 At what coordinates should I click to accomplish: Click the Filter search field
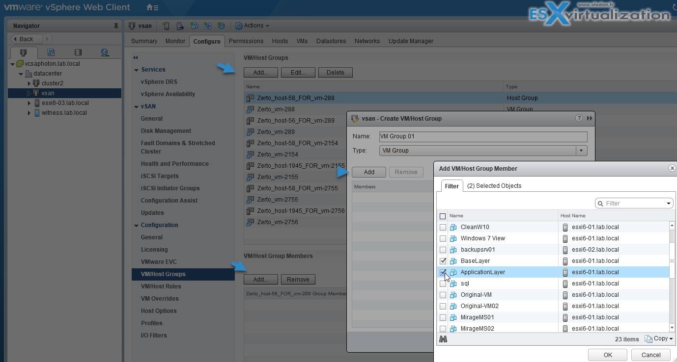[634, 203]
